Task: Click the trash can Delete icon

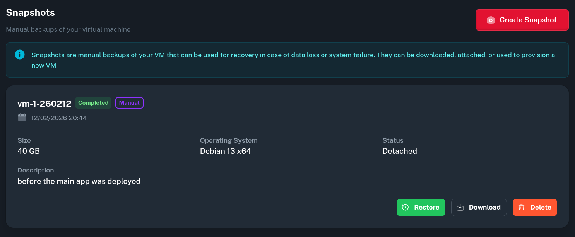Action: click(x=521, y=207)
